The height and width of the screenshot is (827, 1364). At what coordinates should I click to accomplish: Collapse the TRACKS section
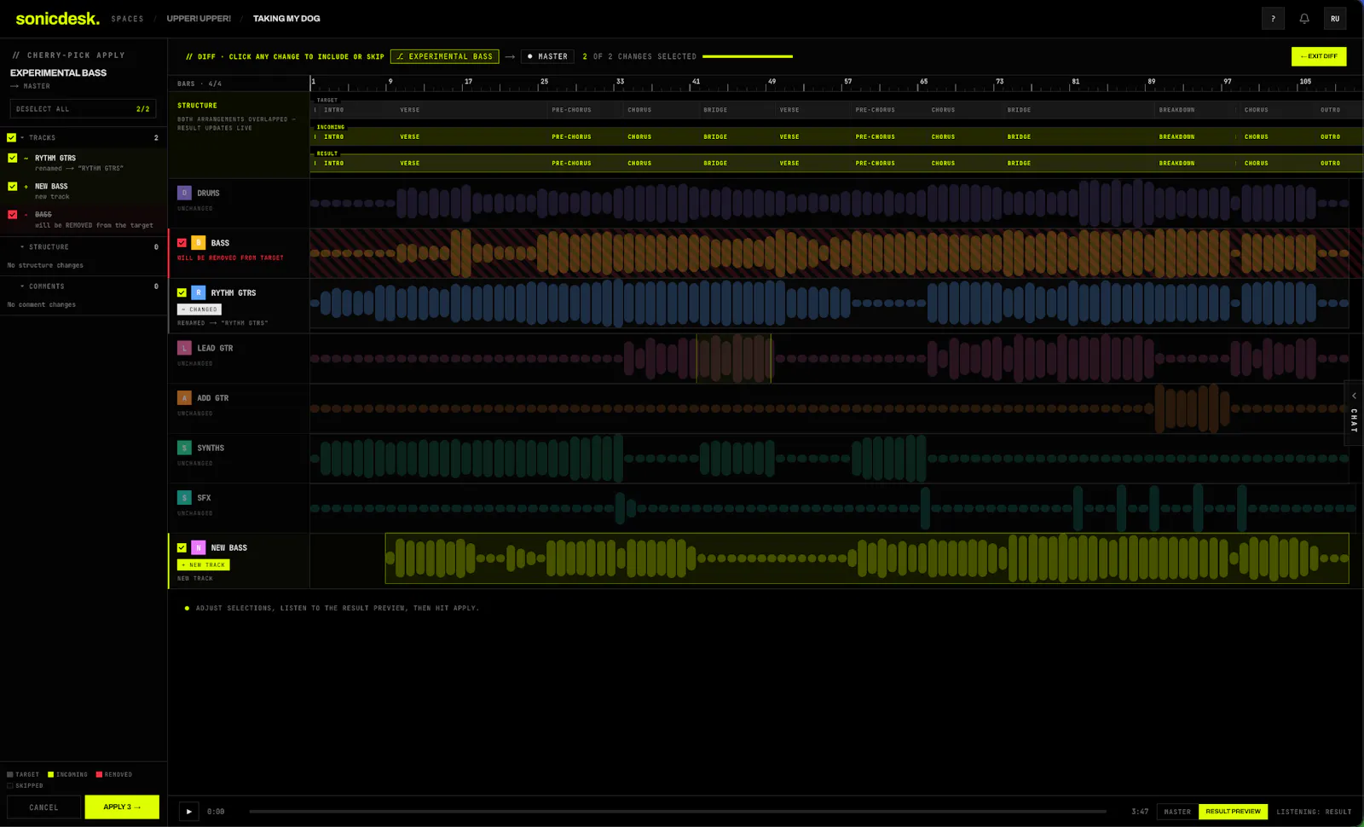22,137
